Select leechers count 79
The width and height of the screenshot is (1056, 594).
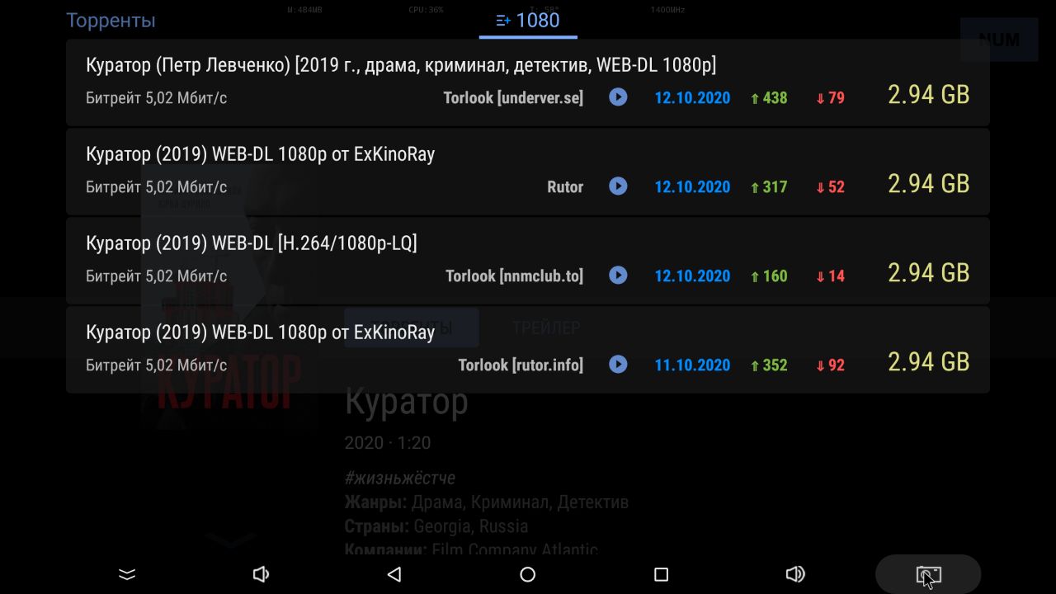[831, 98]
